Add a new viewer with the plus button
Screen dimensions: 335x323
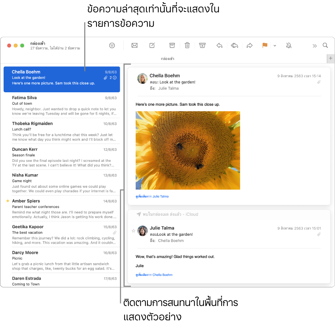[331, 58]
